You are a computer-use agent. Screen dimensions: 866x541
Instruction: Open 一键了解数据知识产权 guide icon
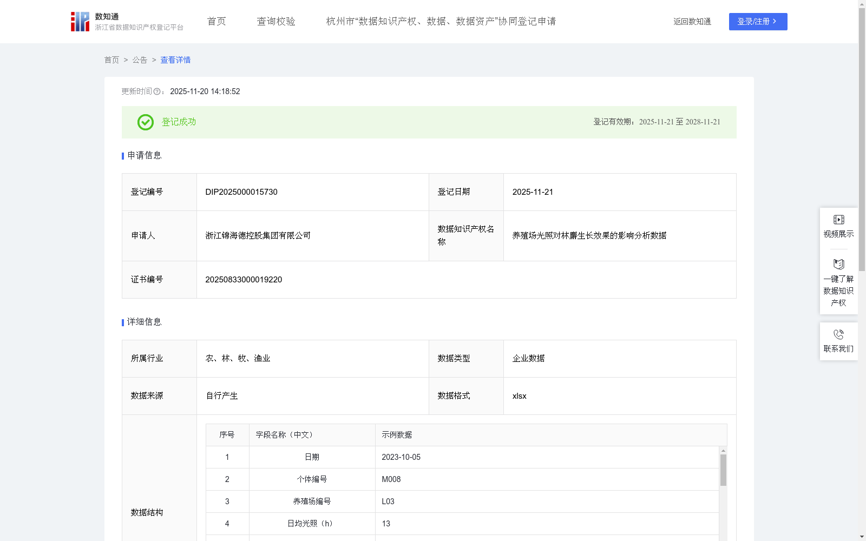click(x=838, y=265)
